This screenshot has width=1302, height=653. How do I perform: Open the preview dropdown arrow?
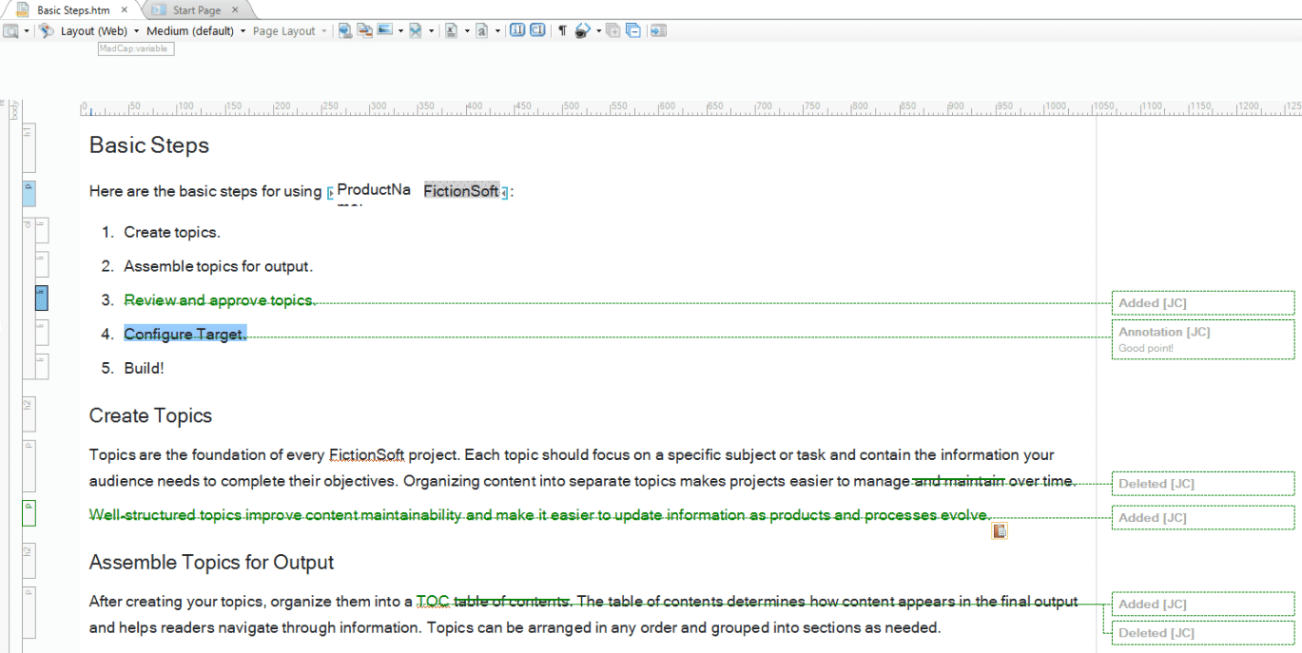point(27,31)
